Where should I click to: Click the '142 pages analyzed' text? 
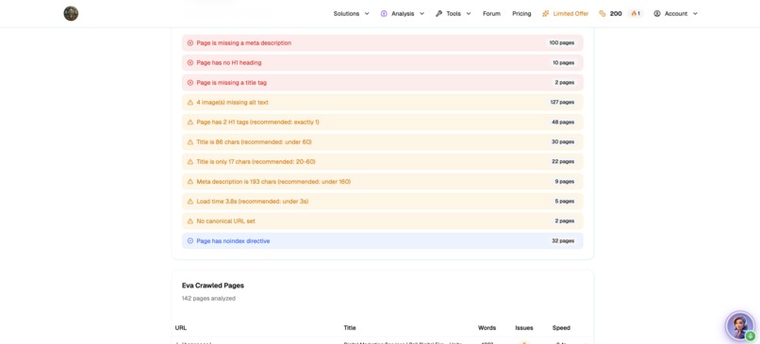pyautogui.click(x=208, y=299)
